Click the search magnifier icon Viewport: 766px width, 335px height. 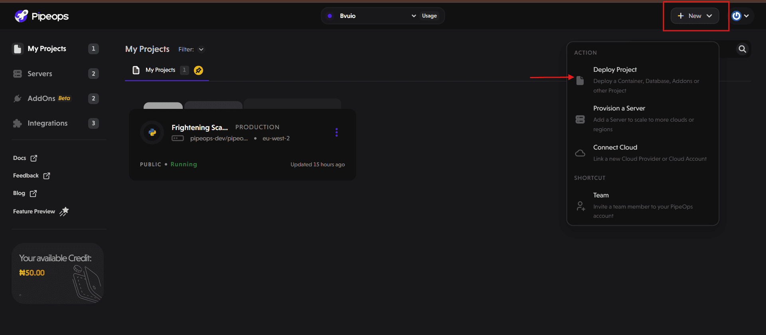point(742,49)
